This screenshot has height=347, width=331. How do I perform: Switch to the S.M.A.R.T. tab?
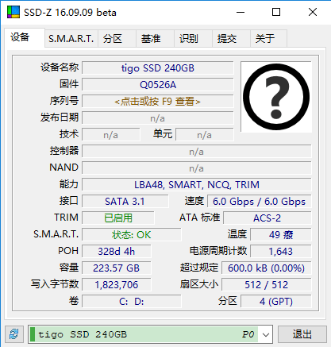pos(71,39)
